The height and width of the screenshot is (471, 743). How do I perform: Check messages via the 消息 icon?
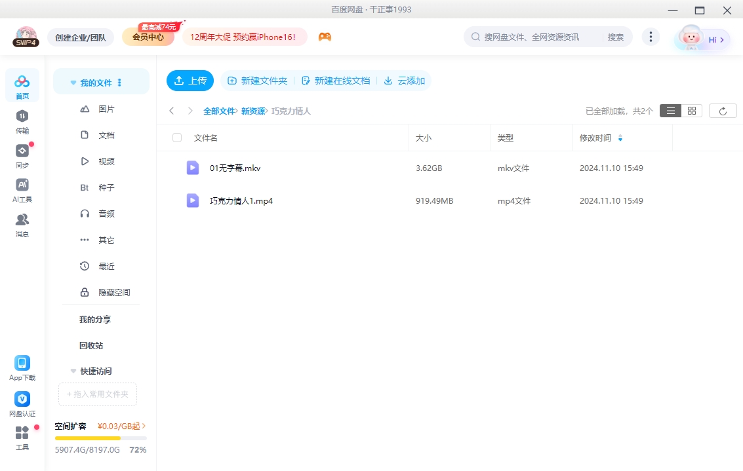point(22,225)
